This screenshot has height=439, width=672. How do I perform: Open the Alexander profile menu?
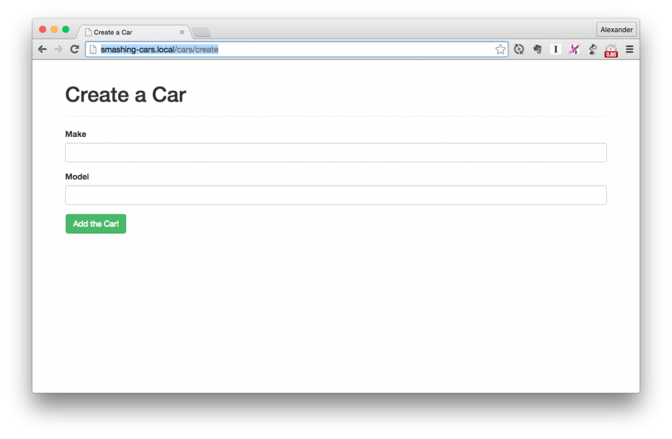click(x=616, y=29)
